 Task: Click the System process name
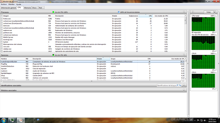(x=5, y=42)
